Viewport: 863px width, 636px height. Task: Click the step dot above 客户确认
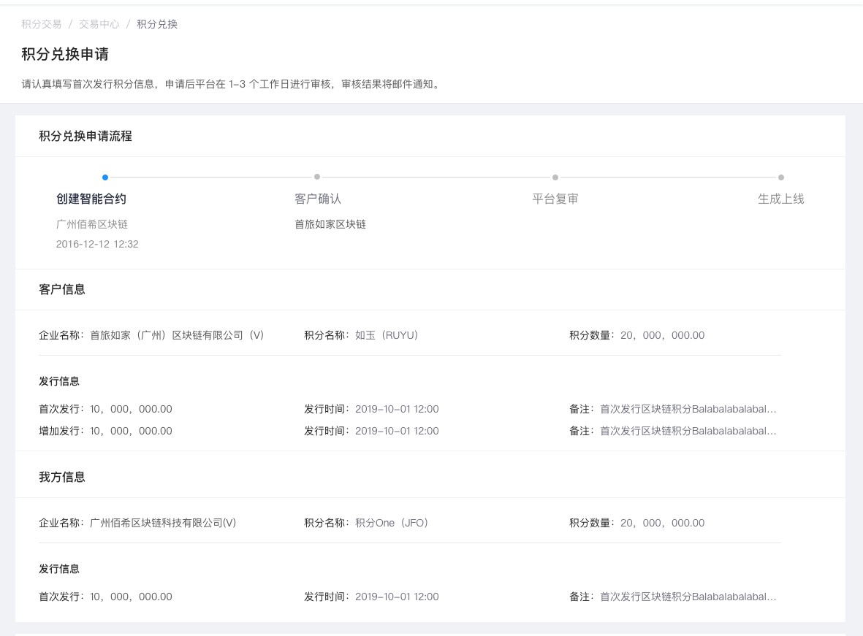click(x=317, y=177)
